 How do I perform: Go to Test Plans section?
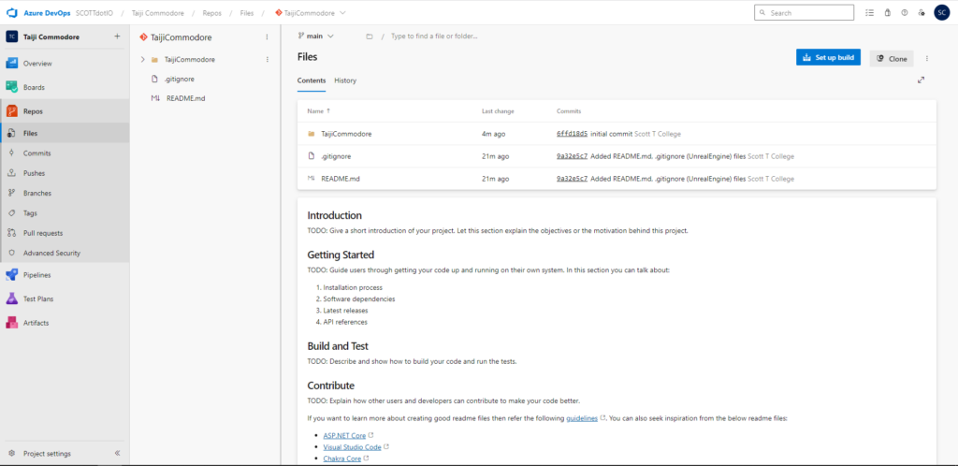39,299
